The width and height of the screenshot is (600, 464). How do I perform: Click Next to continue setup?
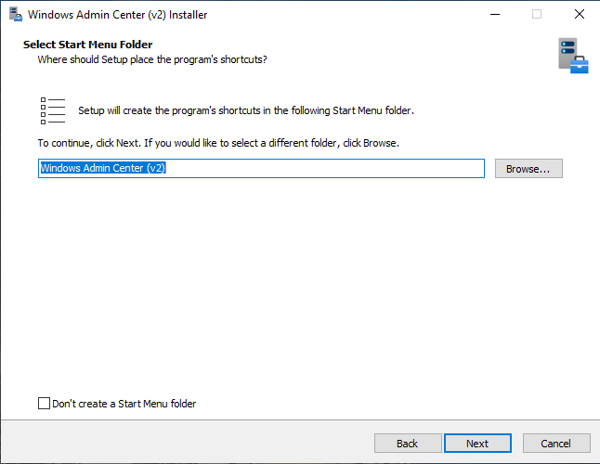click(477, 444)
